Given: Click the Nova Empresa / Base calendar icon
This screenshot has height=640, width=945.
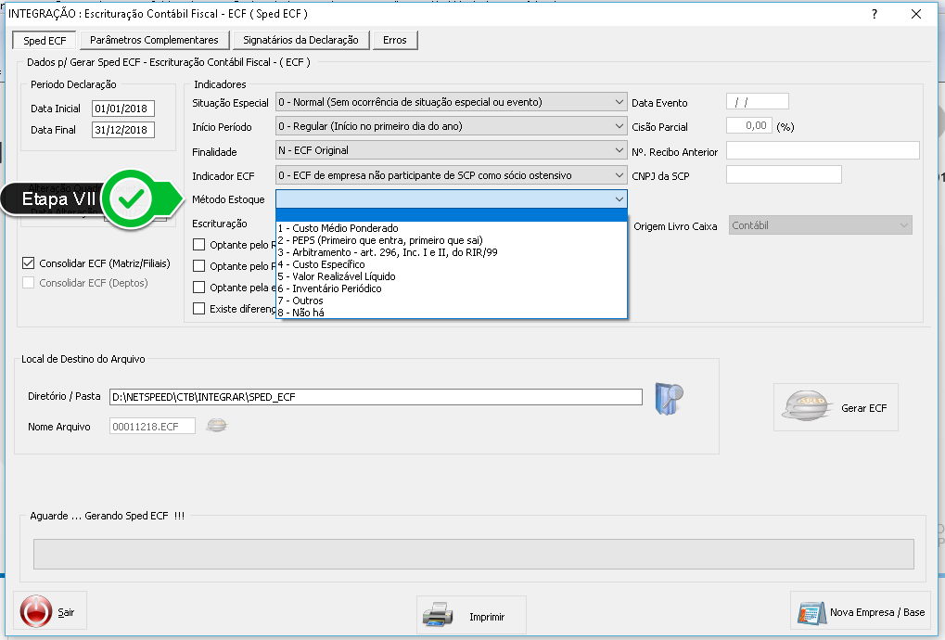Looking at the screenshot, I should [811, 612].
